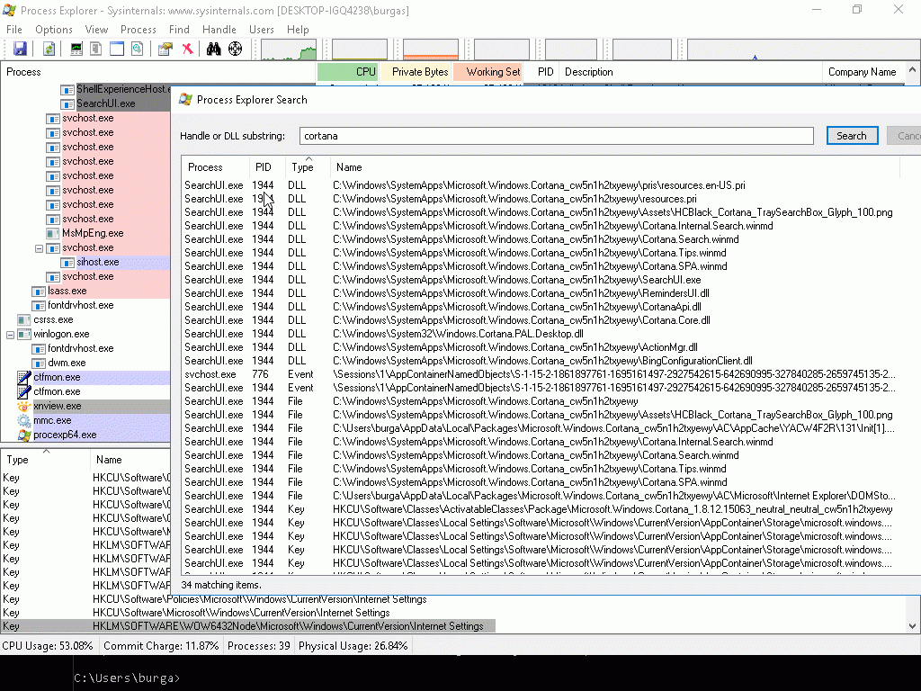Open the View menu
921x691 pixels.
(x=96, y=30)
